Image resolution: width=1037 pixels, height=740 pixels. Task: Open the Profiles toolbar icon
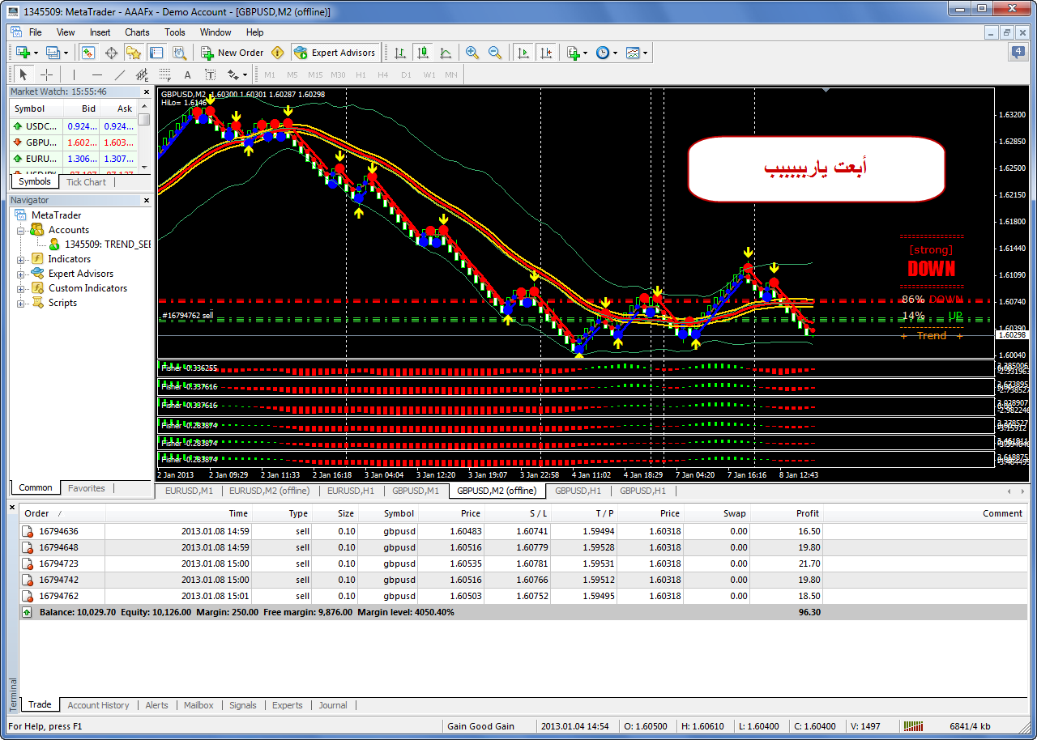53,53
